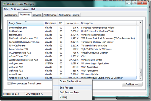Select WindowsLiveWriter.exe *32 process
Image resolution: width=151 pixels, height=101 pixels.
[x=72, y=60]
